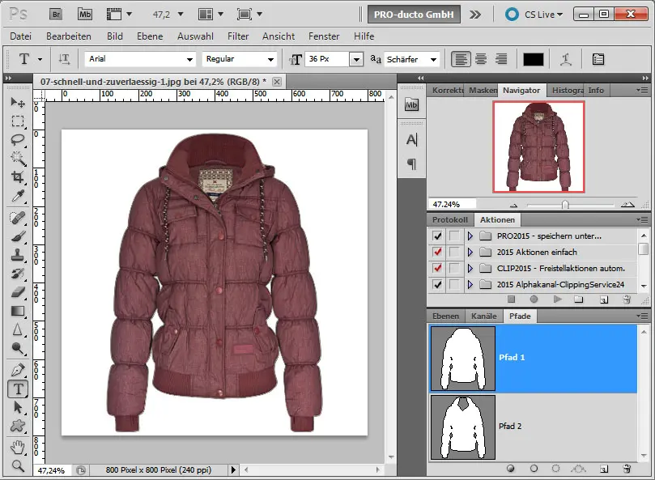This screenshot has width=655, height=480.
Task: Select the Pfad 2 path thumbnail
Action: click(462, 427)
